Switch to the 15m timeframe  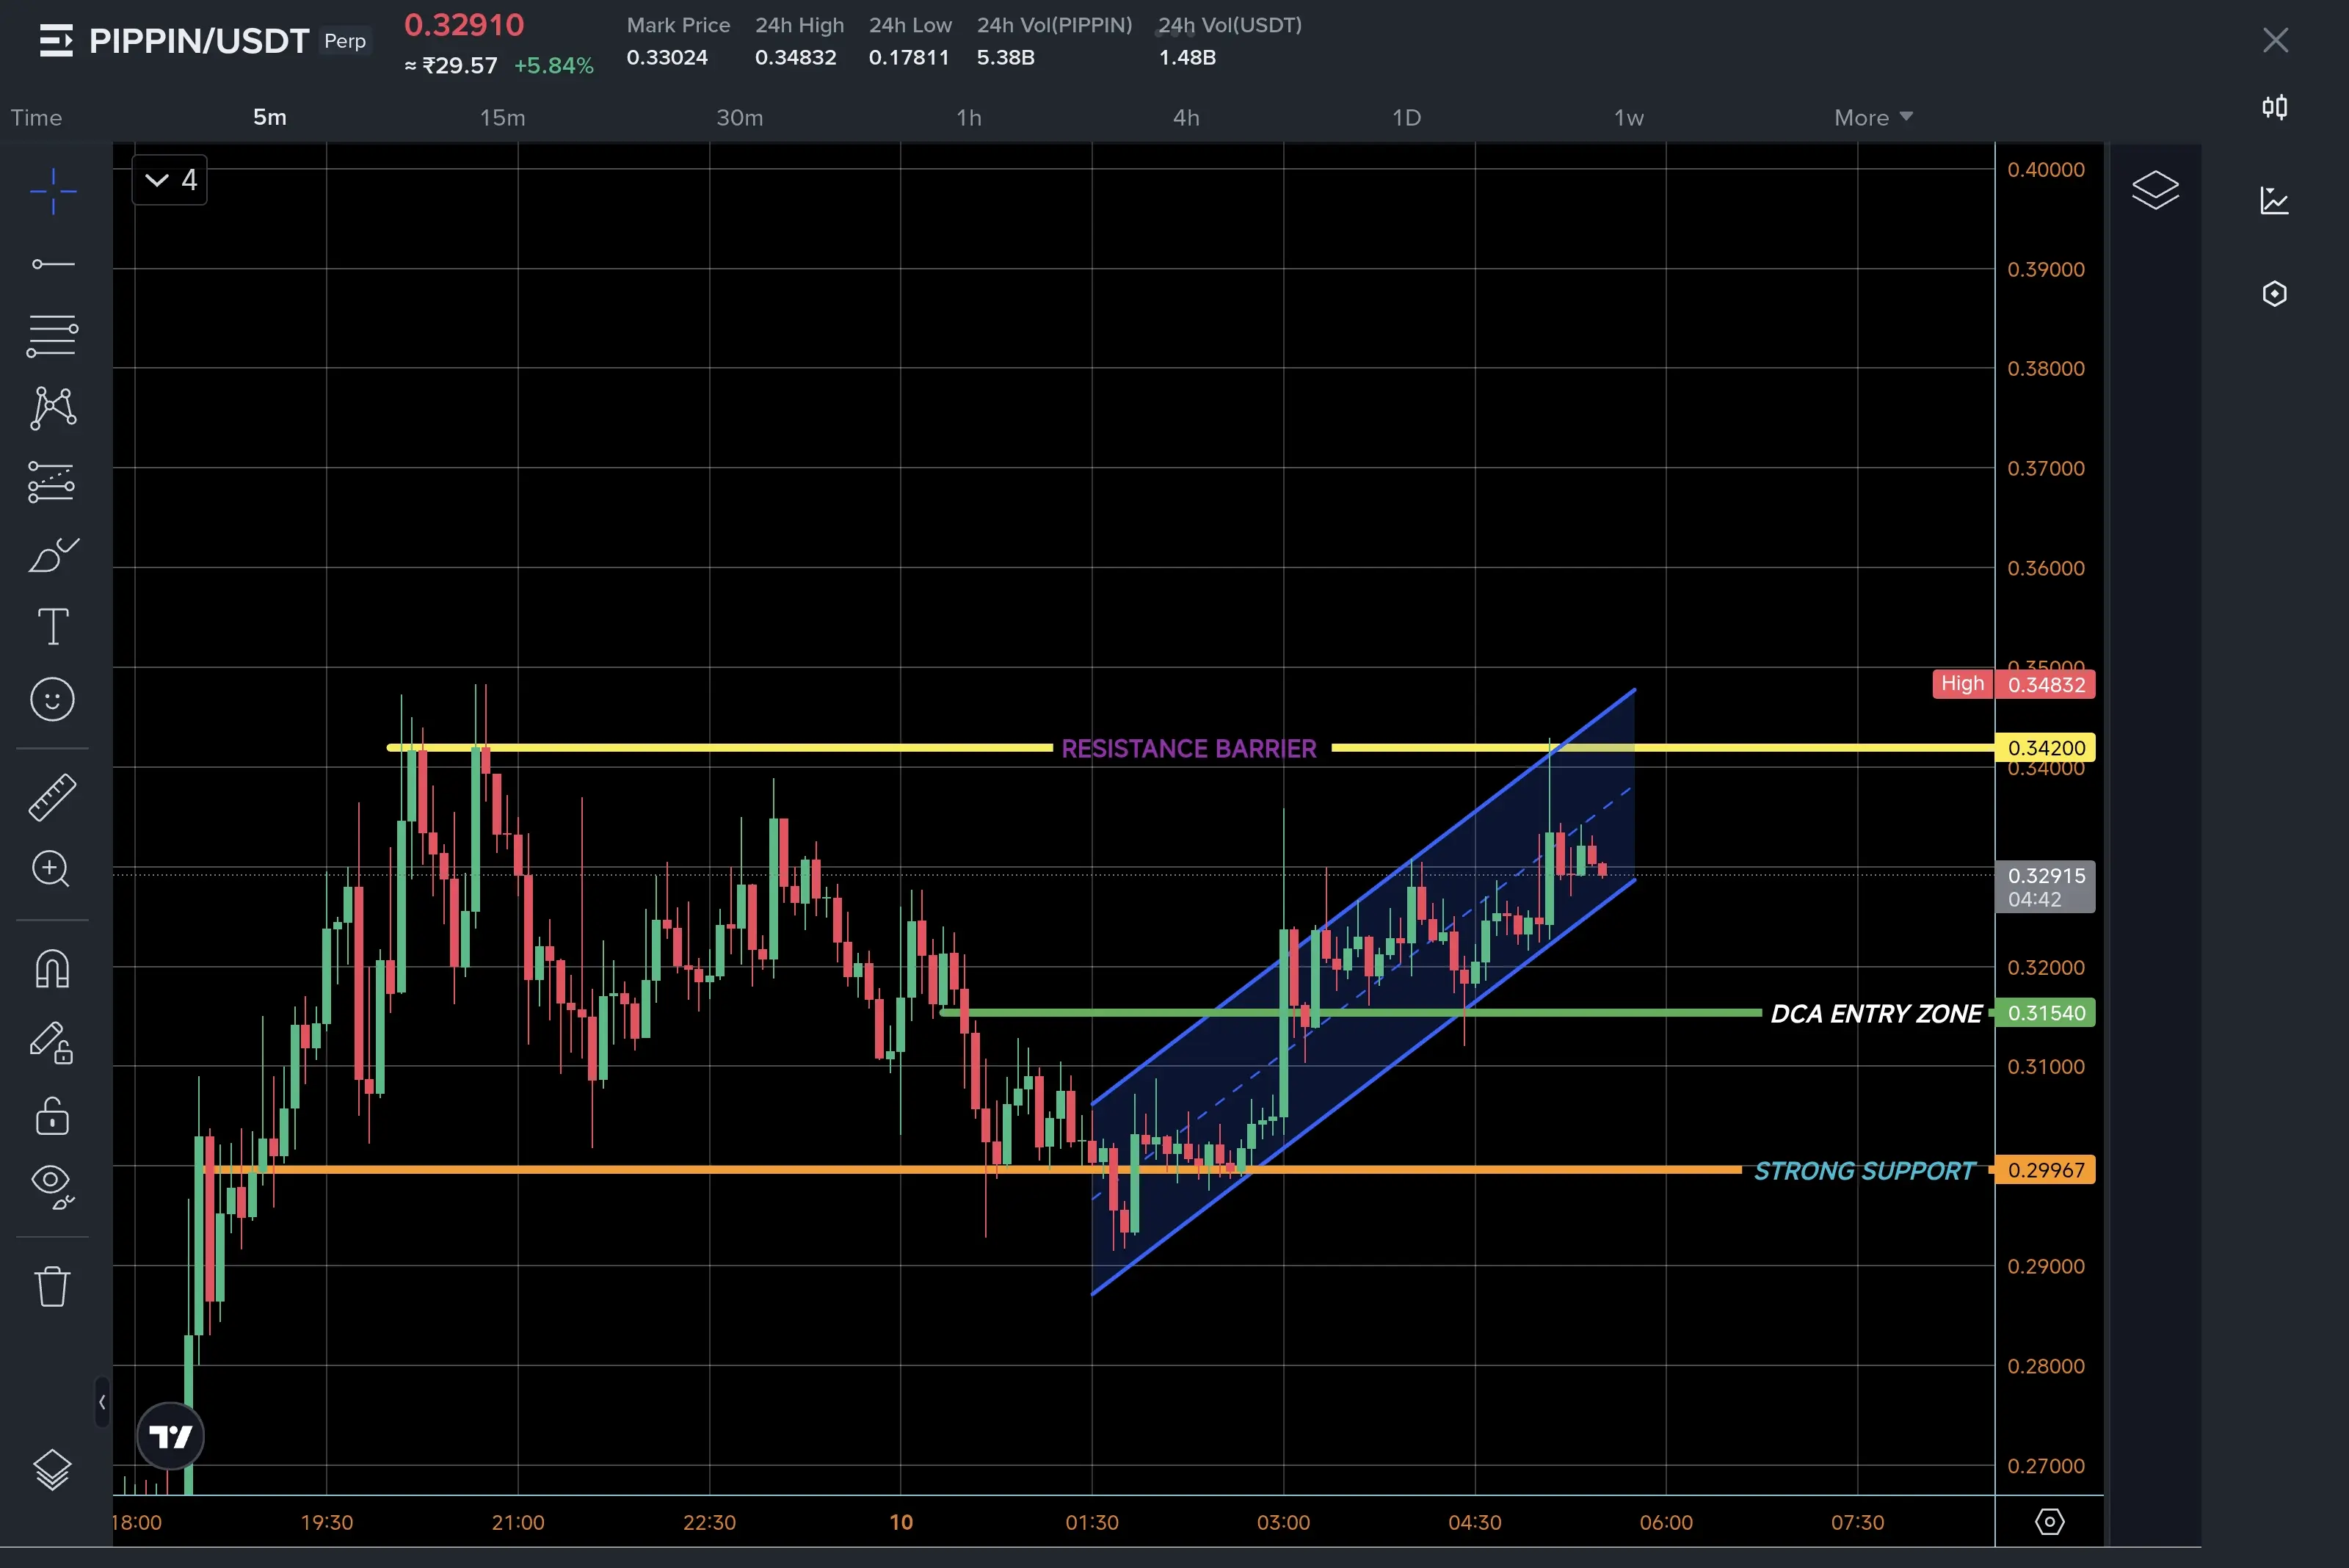coord(502,117)
